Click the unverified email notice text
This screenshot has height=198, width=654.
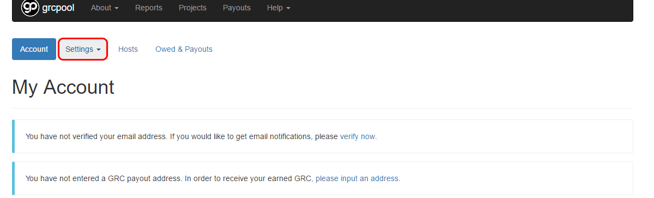pos(201,136)
